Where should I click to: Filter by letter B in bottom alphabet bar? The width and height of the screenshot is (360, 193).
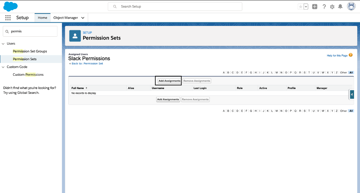pos(228,111)
